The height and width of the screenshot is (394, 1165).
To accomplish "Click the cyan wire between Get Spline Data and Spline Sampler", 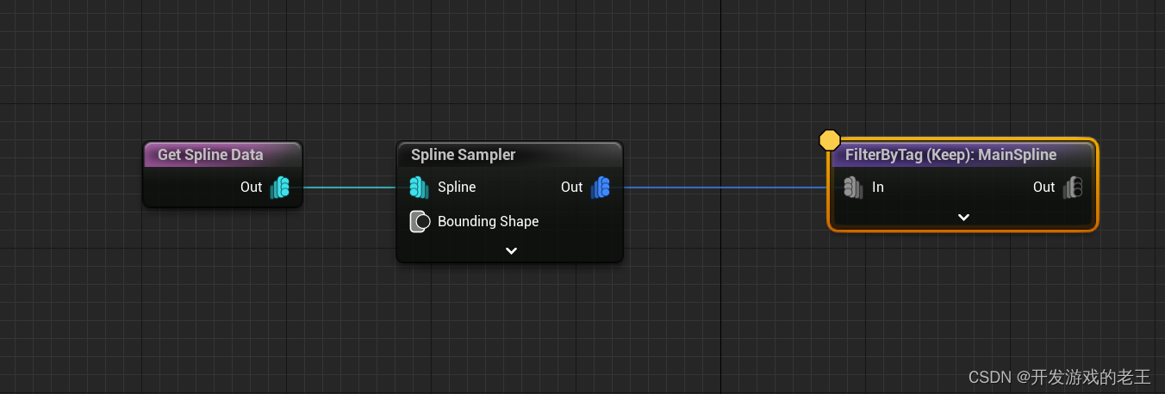I will [x=349, y=187].
